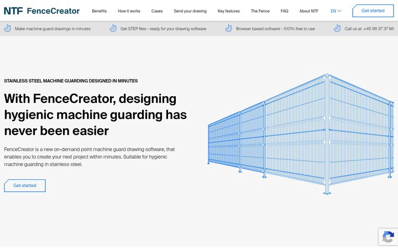Click icon beside Make machine guard drawings

8,28
